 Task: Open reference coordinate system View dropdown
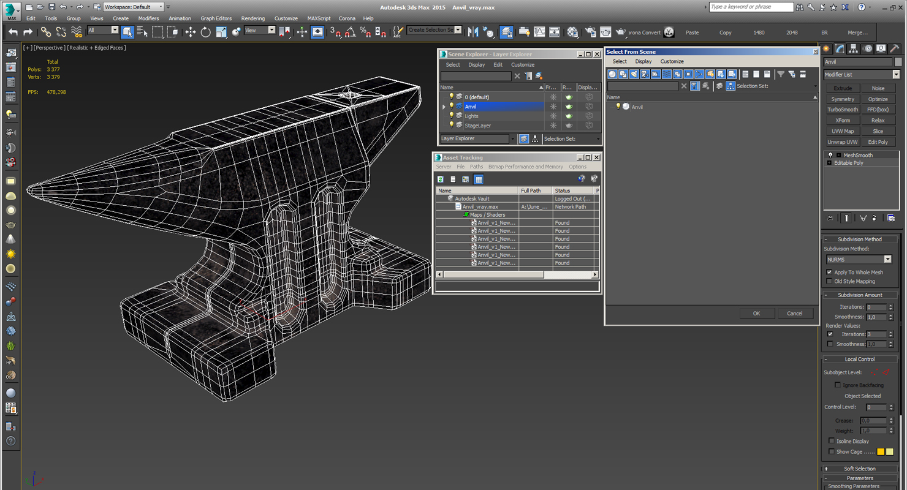pos(260,30)
